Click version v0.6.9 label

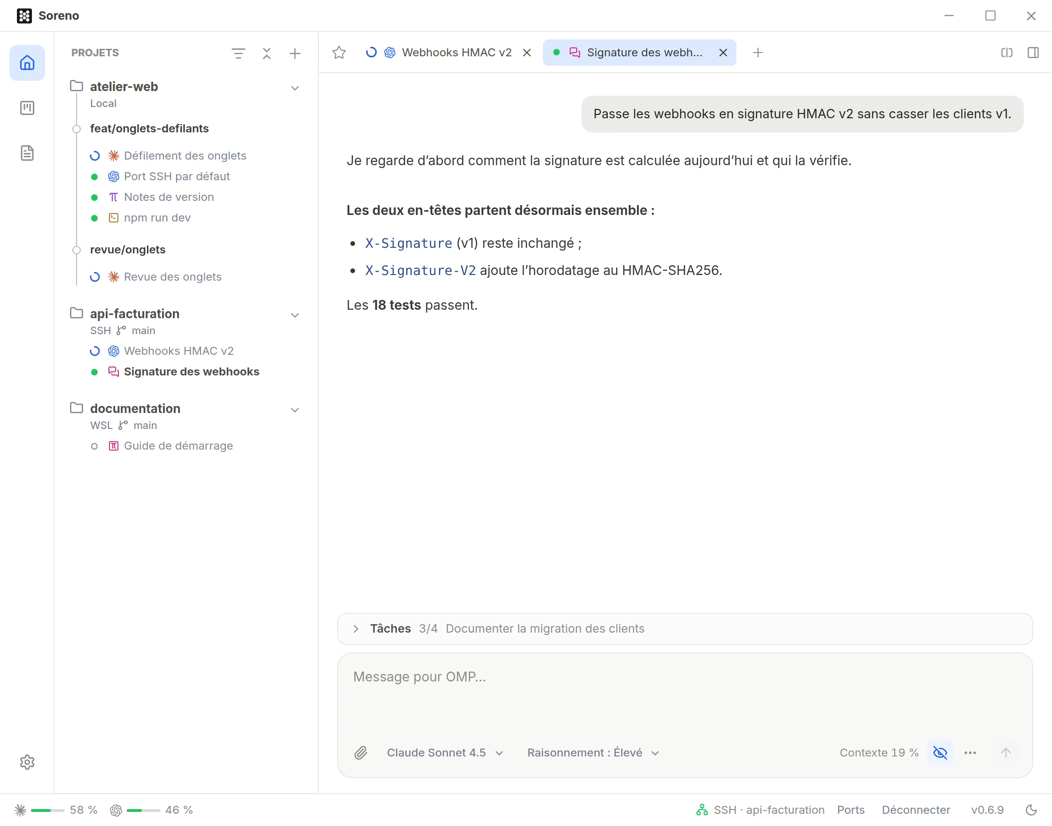point(987,810)
